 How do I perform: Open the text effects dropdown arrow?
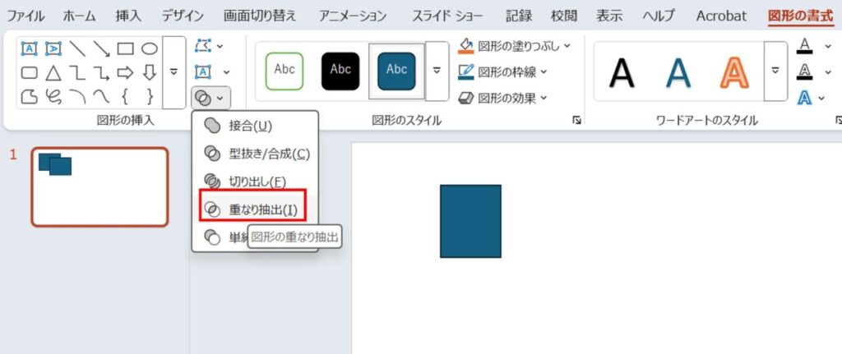point(821,98)
